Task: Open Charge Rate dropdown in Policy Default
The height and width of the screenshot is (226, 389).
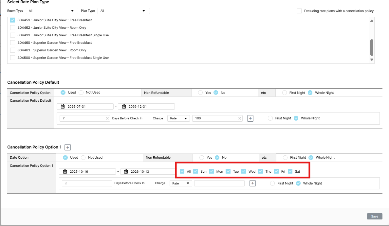Action: (x=178, y=118)
